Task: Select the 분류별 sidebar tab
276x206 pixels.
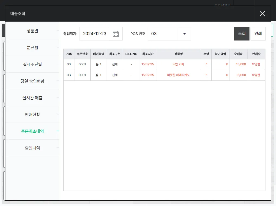Action: pos(32,48)
